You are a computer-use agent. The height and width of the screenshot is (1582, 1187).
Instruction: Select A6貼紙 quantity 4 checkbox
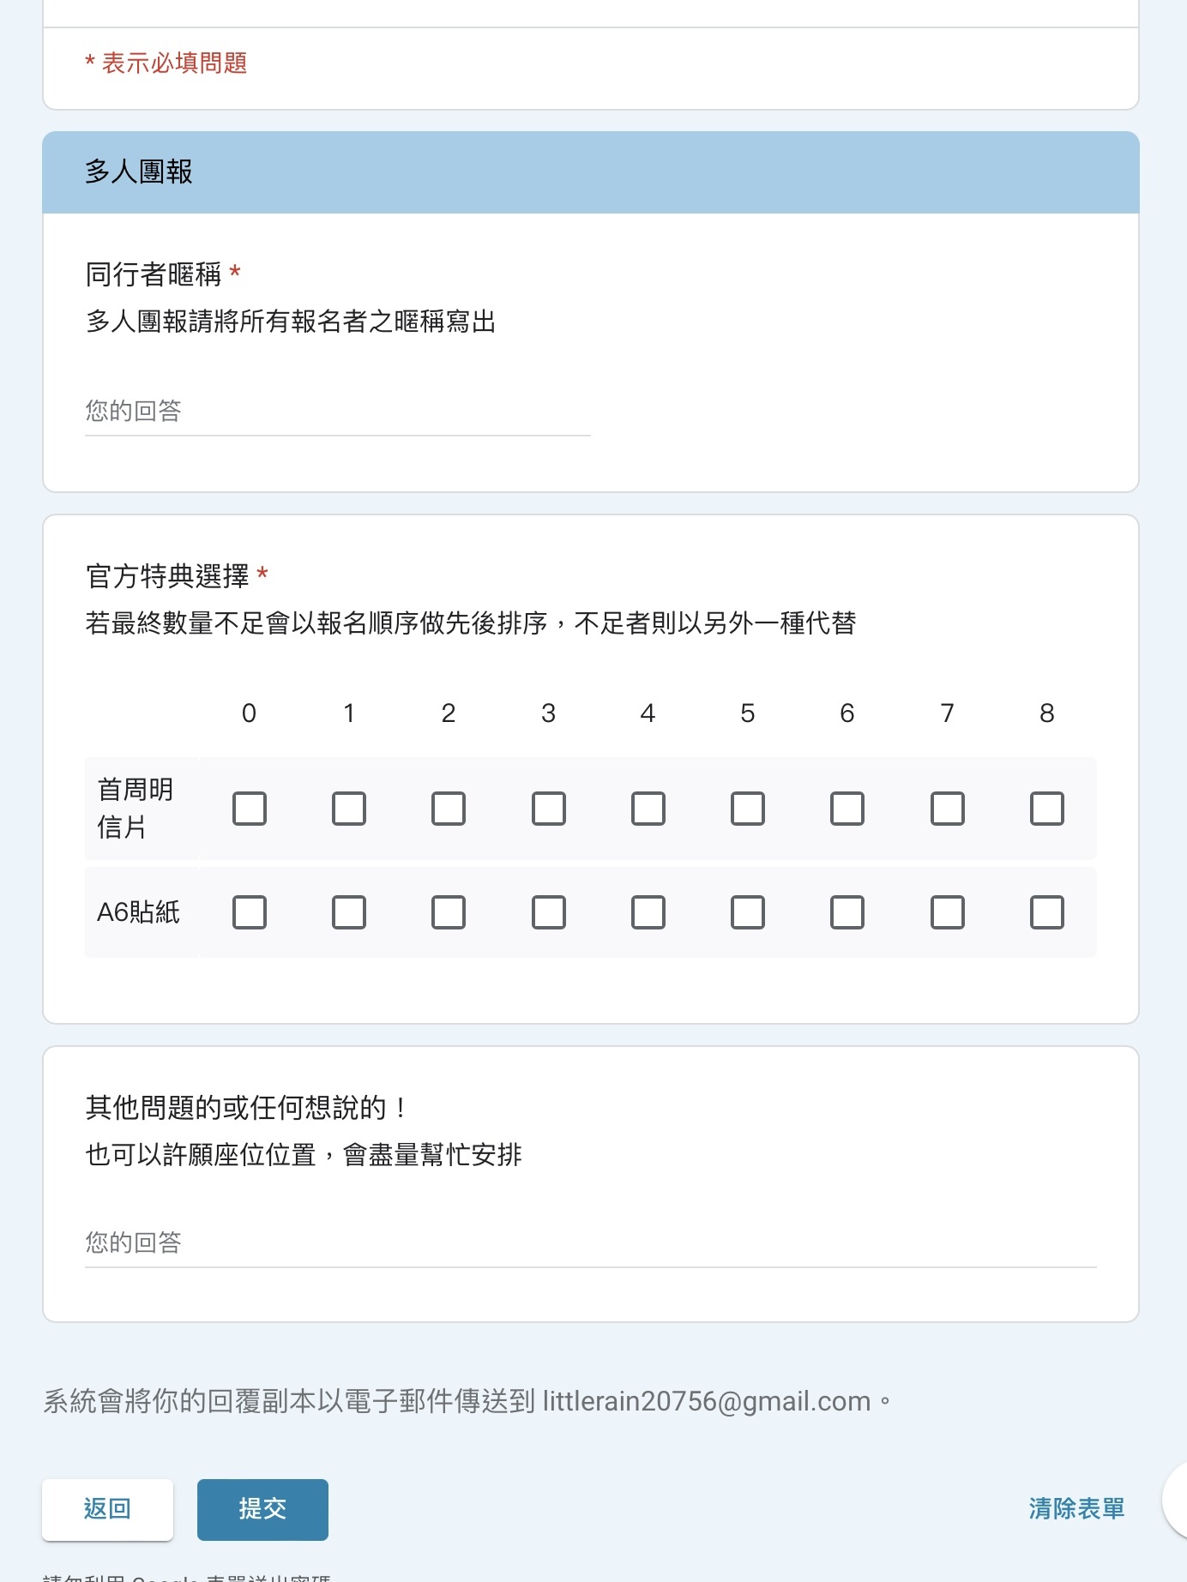click(x=648, y=912)
